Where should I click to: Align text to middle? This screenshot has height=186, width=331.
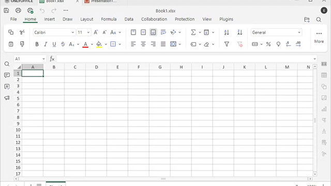(x=143, y=32)
